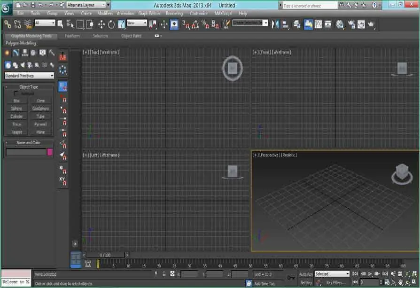Click the 0 / 100 time slider
420x288 pixels.
pyautogui.click(x=105, y=255)
